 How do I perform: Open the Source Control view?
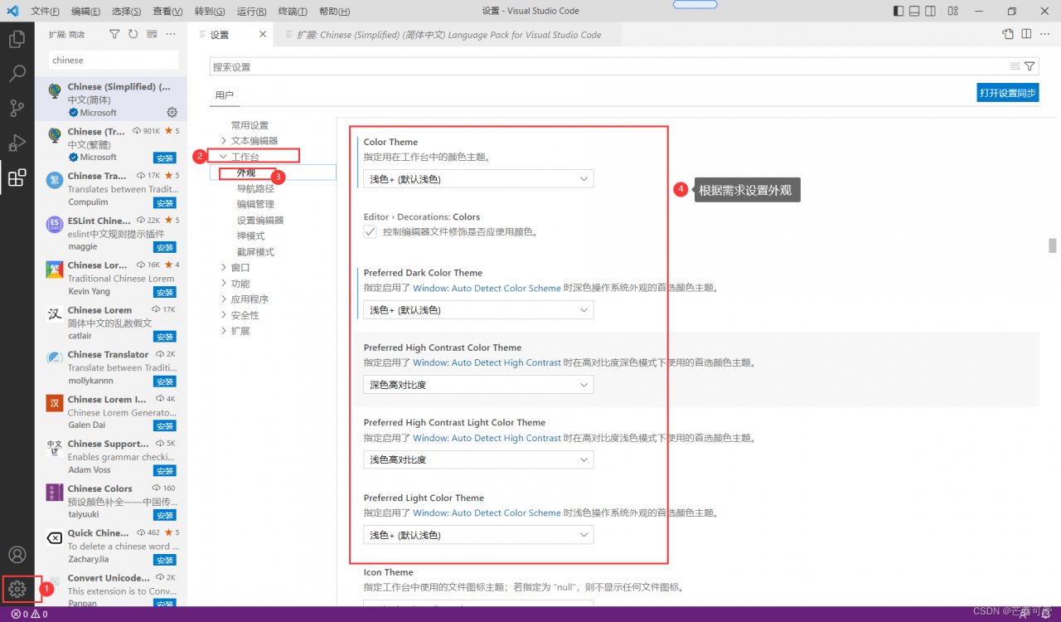(x=17, y=109)
